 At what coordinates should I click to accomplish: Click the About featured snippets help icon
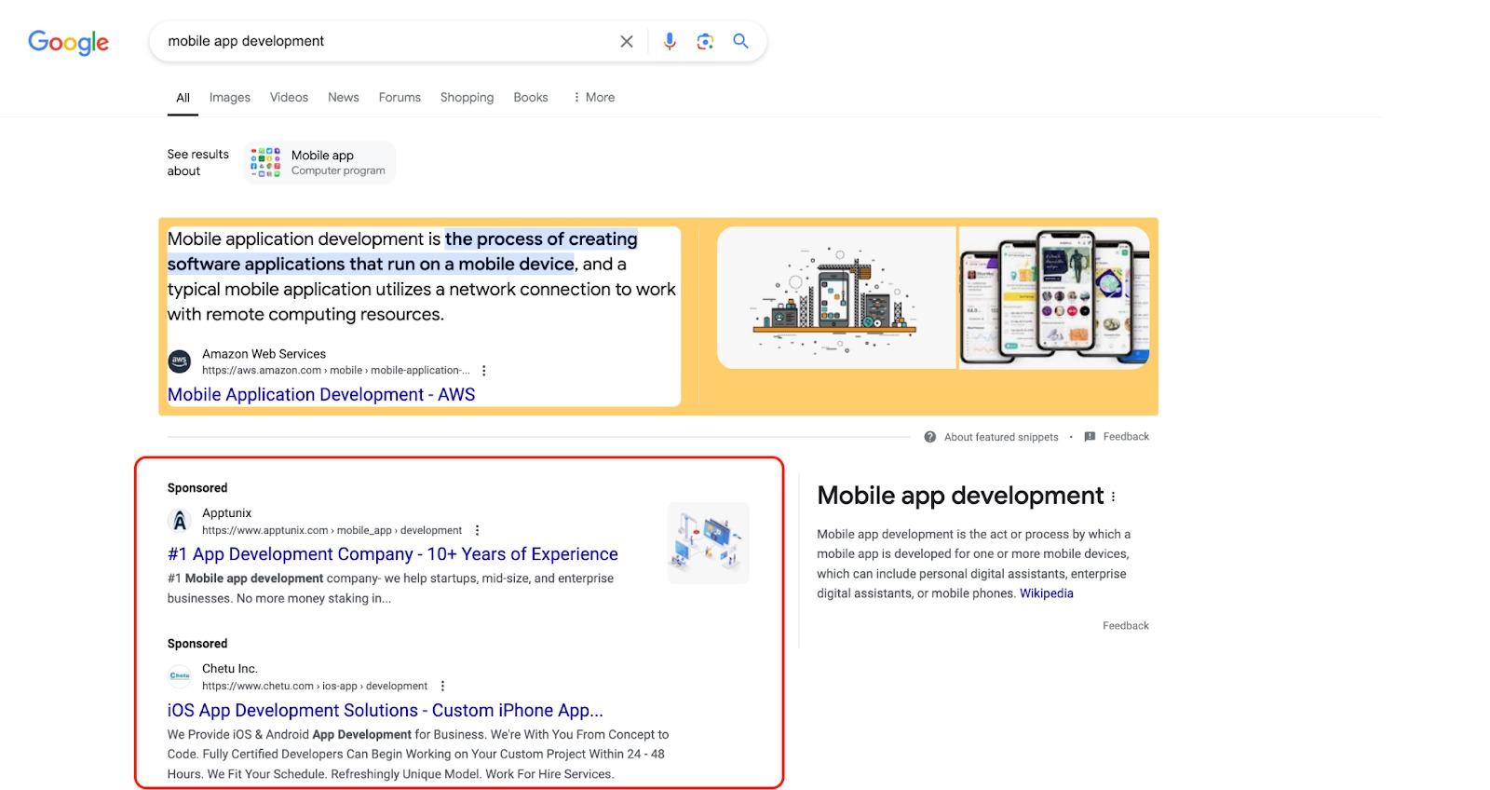[x=929, y=437]
